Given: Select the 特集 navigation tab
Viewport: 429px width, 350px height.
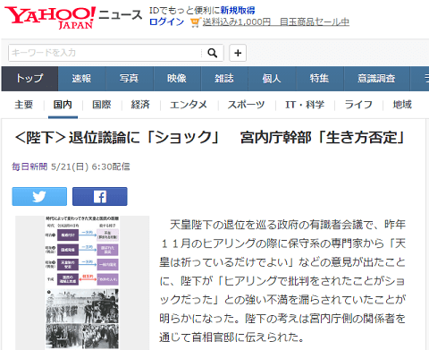Looking at the screenshot, I should click(x=319, y=79).
